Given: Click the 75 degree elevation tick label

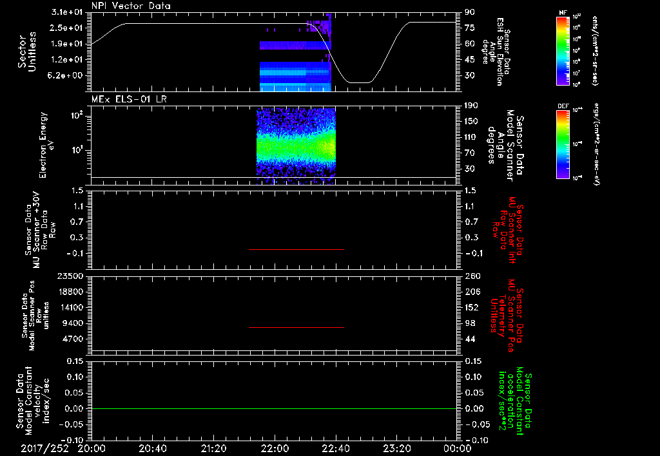Looking at the screenshot, I should click(x=470, y=28).
